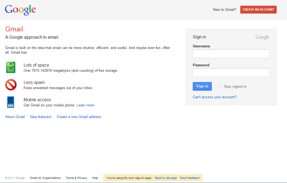This screenshot has height=183, width=287.
Task: Follow the Create a new Gmail address link
Action: click(x=79, y=117)
